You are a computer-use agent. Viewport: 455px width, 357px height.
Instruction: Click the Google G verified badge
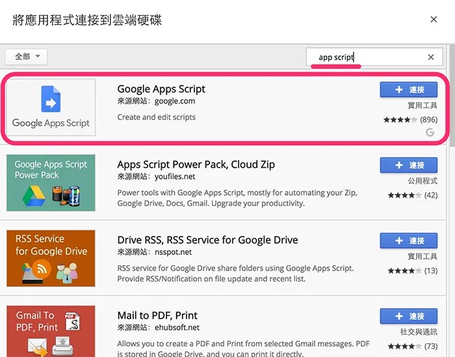pyautogui.click(x=430, y=133)
